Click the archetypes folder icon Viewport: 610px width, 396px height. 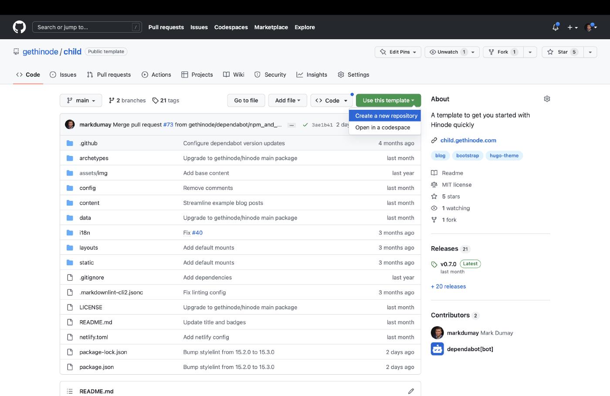tap(70, 158)
